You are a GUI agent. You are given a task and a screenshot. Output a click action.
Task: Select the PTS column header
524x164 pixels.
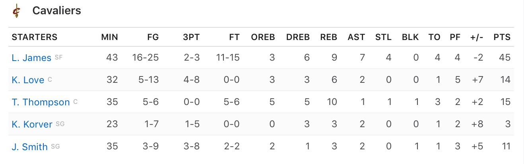tap(502, 37)
